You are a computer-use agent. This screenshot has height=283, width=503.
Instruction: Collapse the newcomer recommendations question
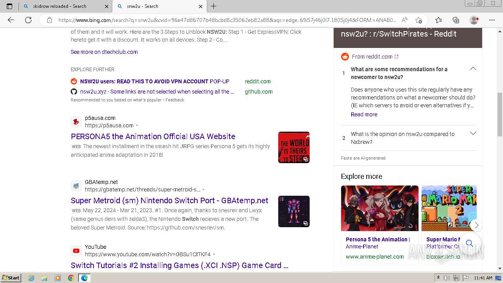473,69
